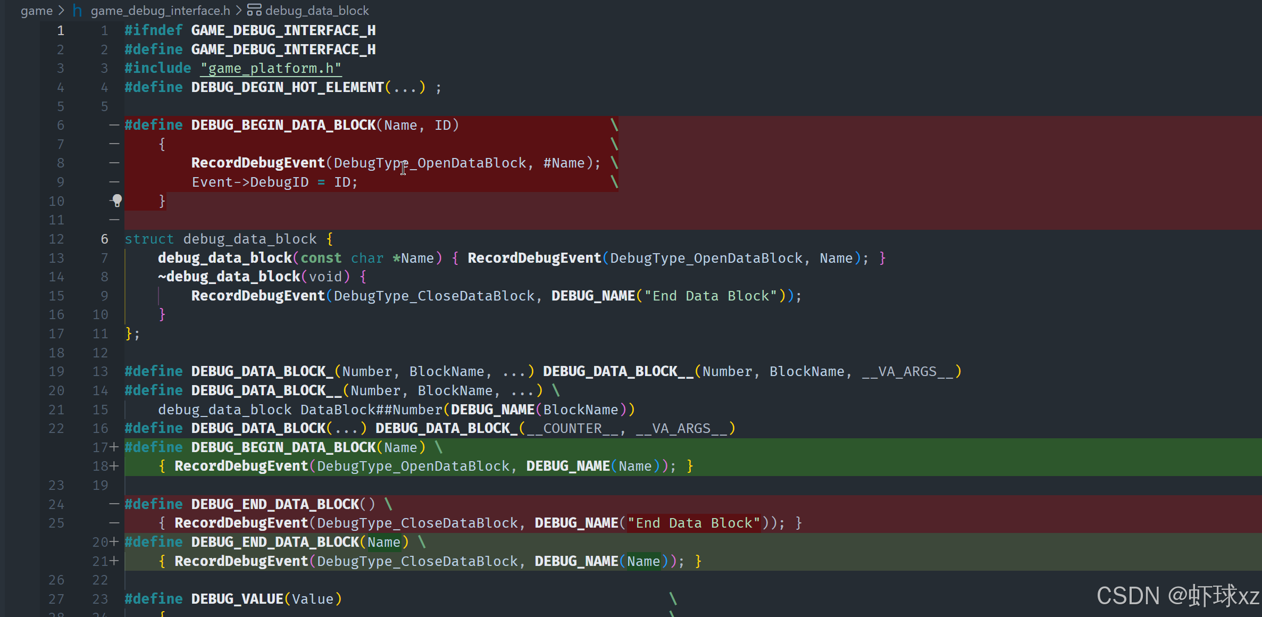The image size is (1262, 617).
Task: Click the chevron after game_debug_interface.h breadcrumb
Action: (x=239, y=10)
